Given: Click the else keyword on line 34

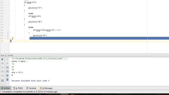Looking at the screenshot, I should pyautogui.click(x=31, y=27).
